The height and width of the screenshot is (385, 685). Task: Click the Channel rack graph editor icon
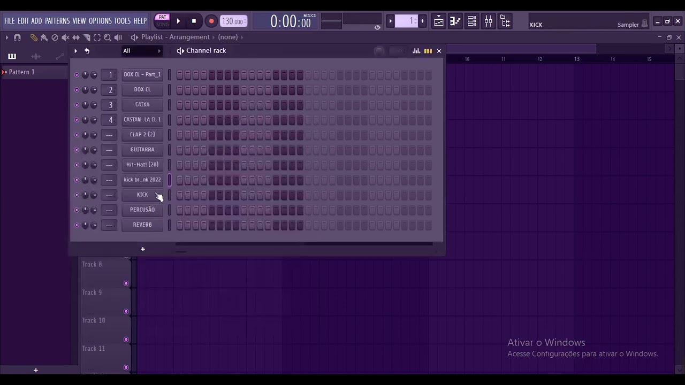[x=416, y=51]
